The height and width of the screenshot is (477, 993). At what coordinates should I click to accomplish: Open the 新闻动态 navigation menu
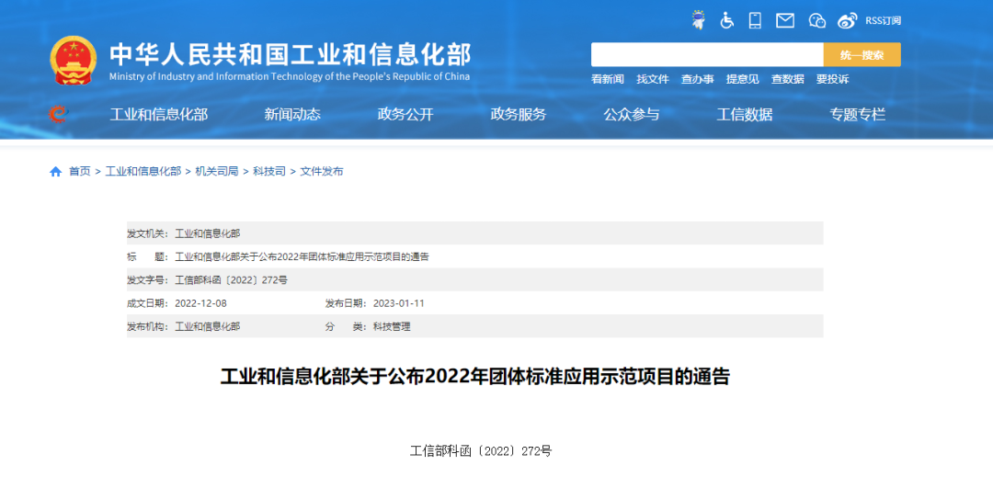point(292,115)
